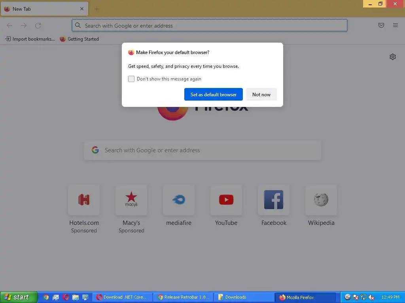Click the reload page icon
The image size is (405, 303).
pyautogui.click(x=38, y=26)
